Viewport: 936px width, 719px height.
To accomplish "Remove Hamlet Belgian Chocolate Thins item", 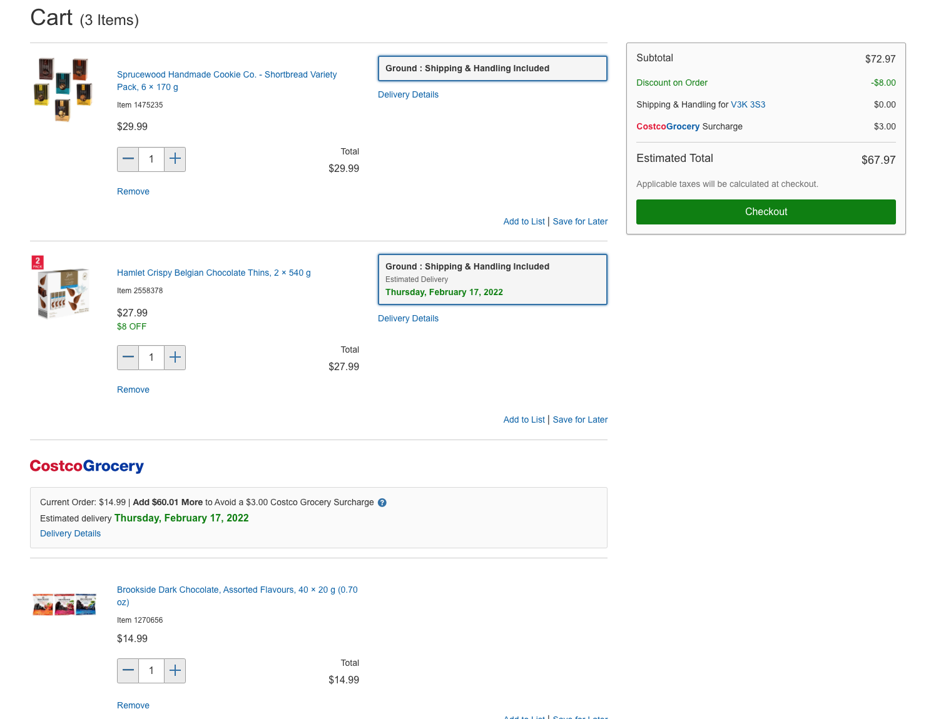I will click(x=133, y=390).
